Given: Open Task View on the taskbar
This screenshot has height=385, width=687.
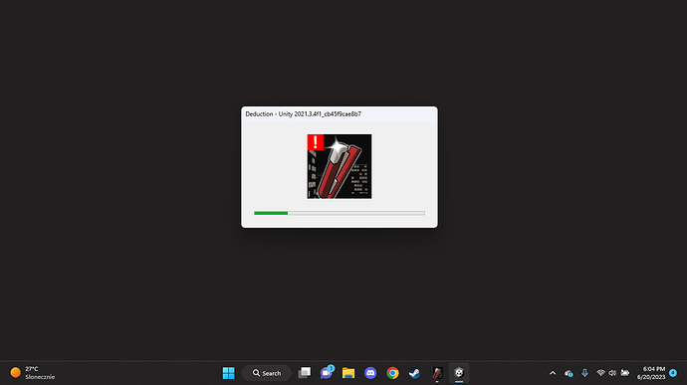Looking at the screenshot, I should point(304,373).
